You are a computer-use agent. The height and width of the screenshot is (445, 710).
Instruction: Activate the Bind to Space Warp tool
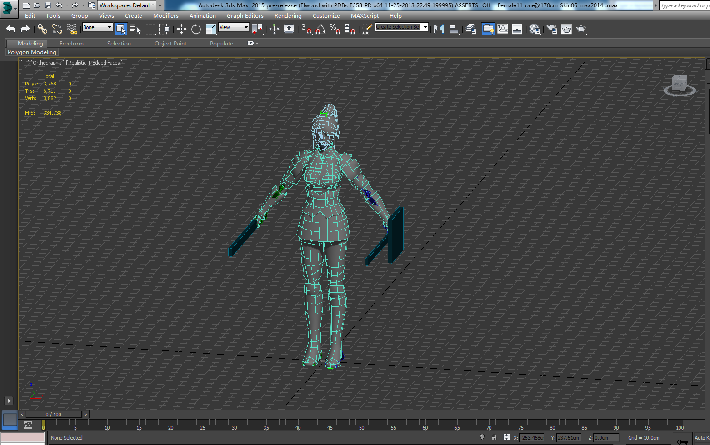[x=72, y=29]
